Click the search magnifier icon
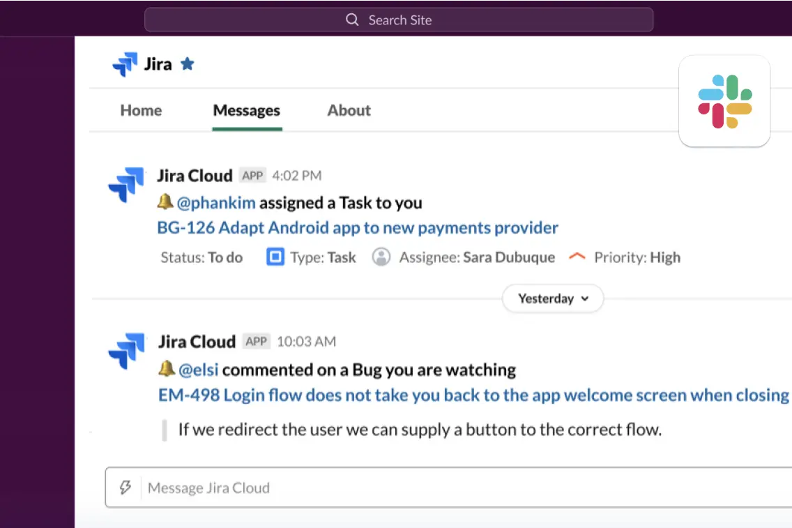The height and width of the screenshot is (528, 792). tap(353, 20)
